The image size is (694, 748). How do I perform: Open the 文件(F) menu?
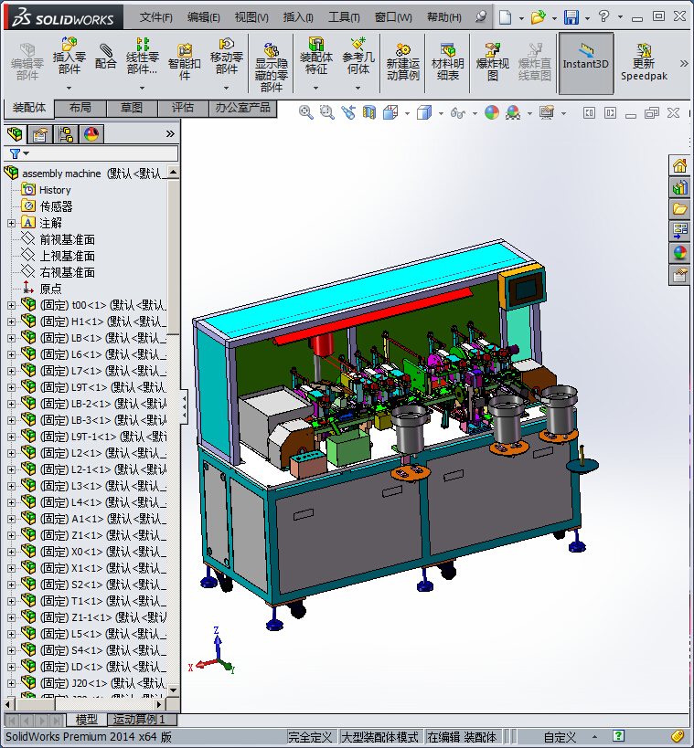155,17
